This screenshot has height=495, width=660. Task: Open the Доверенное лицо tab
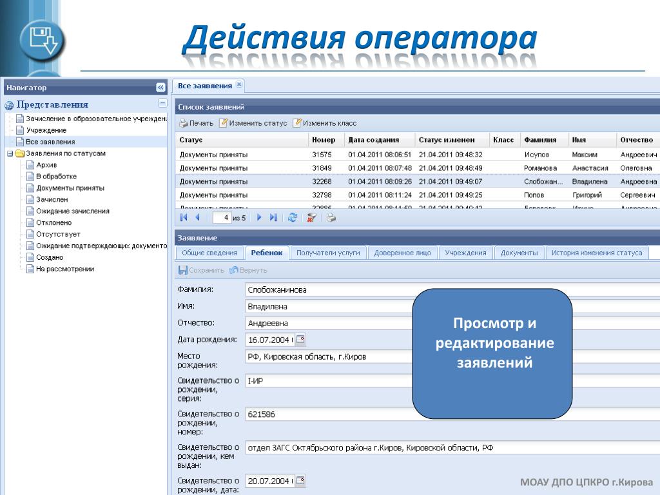pyautogui.click(x=402, y=253)
